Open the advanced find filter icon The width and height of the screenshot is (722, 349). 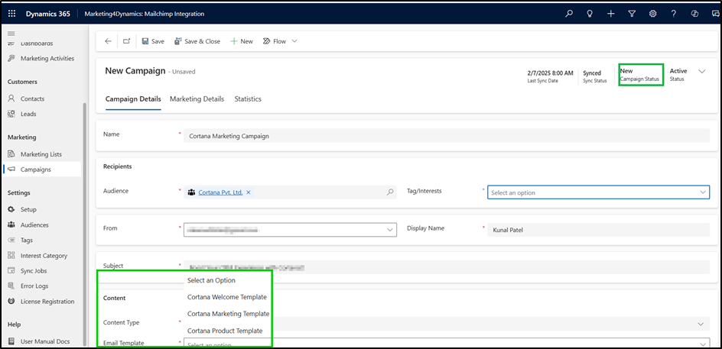point(632,14)
